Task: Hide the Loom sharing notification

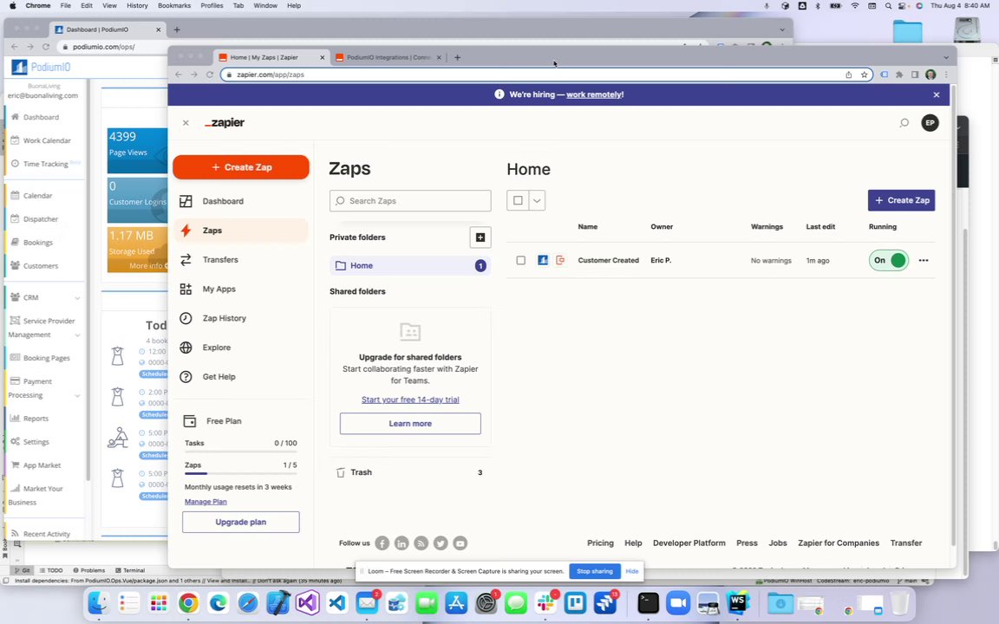Action: [x=631, y=571]
